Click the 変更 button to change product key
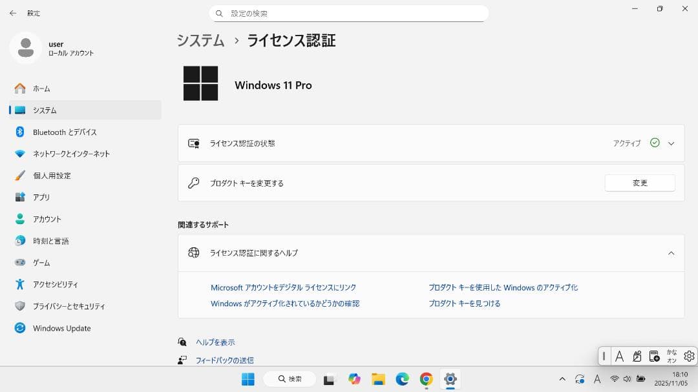 pos(639,183)
